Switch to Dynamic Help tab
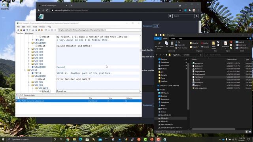 29,95
